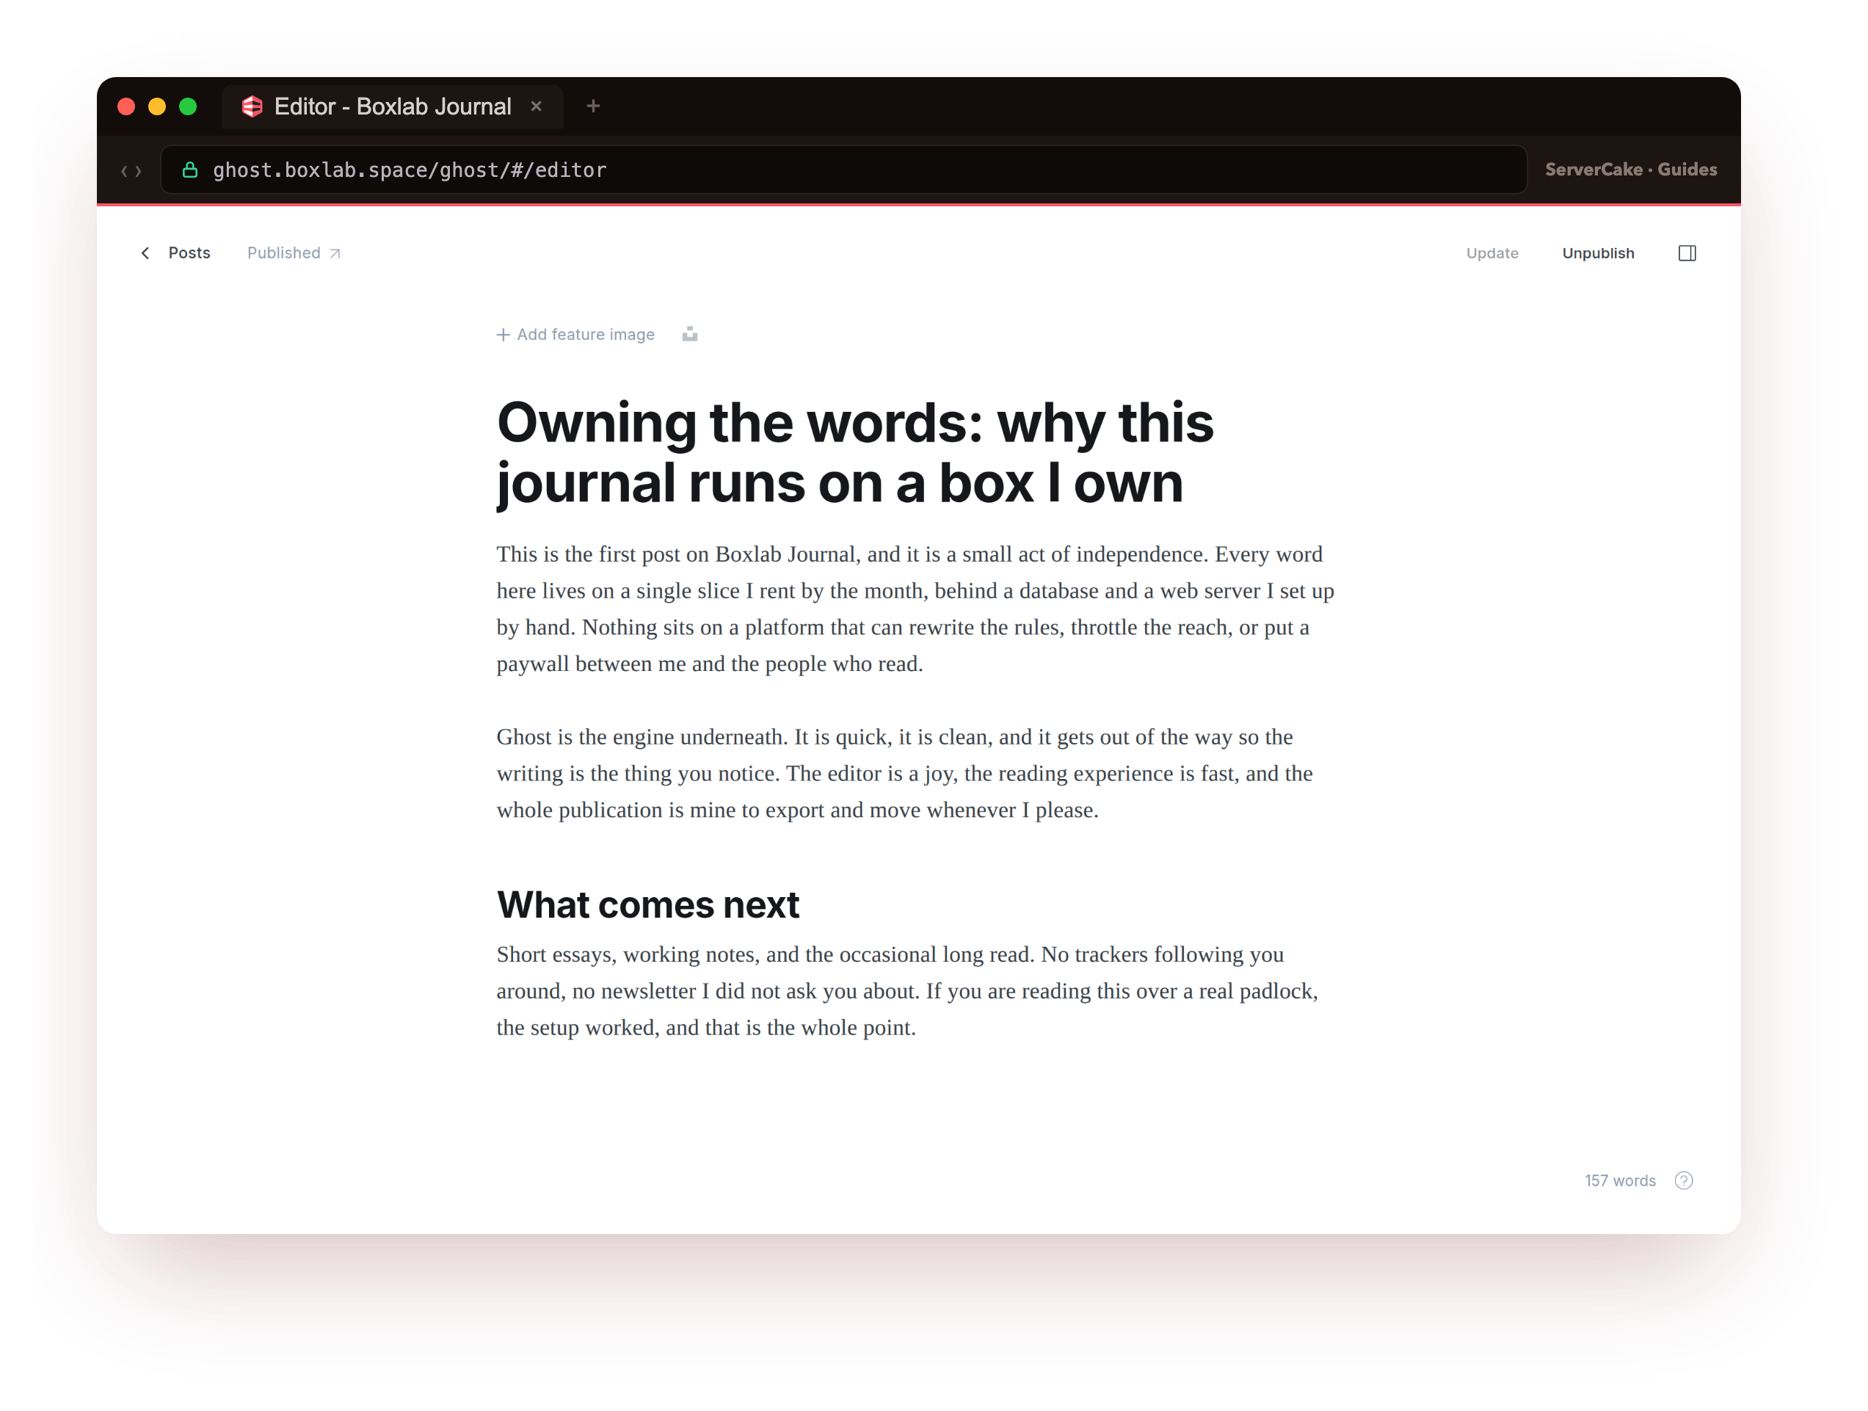
Task: Click Add feature image
Action: click(576, 335)
